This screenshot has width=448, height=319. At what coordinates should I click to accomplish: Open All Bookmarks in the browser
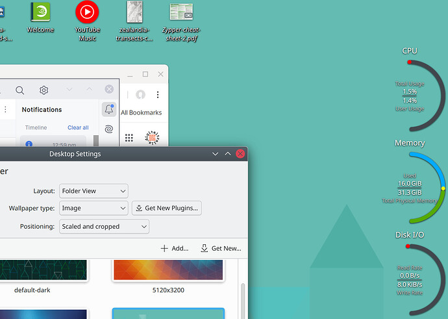pyautogui.click(x=141, y=112)
